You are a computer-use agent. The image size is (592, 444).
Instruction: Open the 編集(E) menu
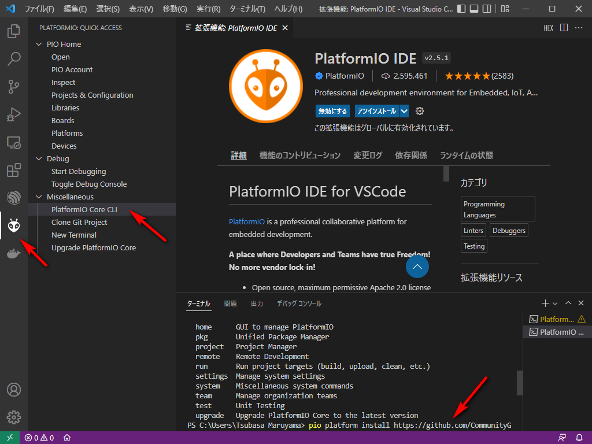[x=75, y=9]
